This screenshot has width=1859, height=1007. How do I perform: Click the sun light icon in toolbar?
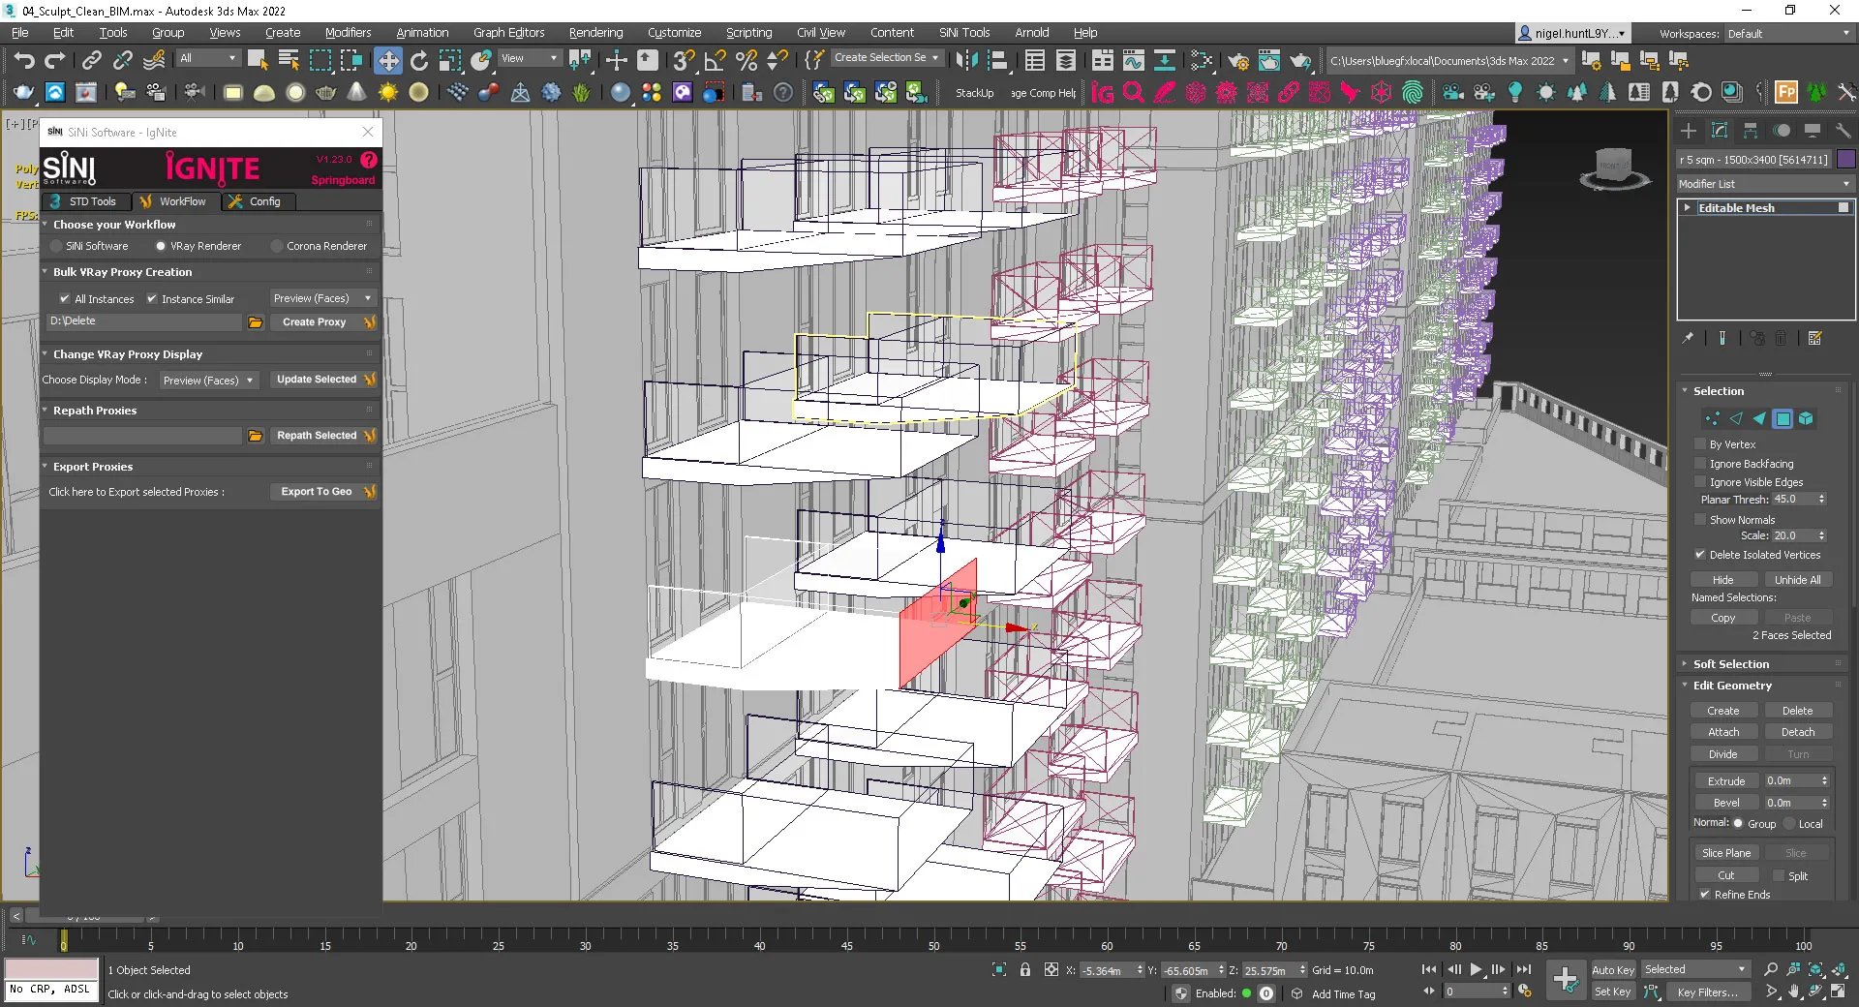pos(387,93)
